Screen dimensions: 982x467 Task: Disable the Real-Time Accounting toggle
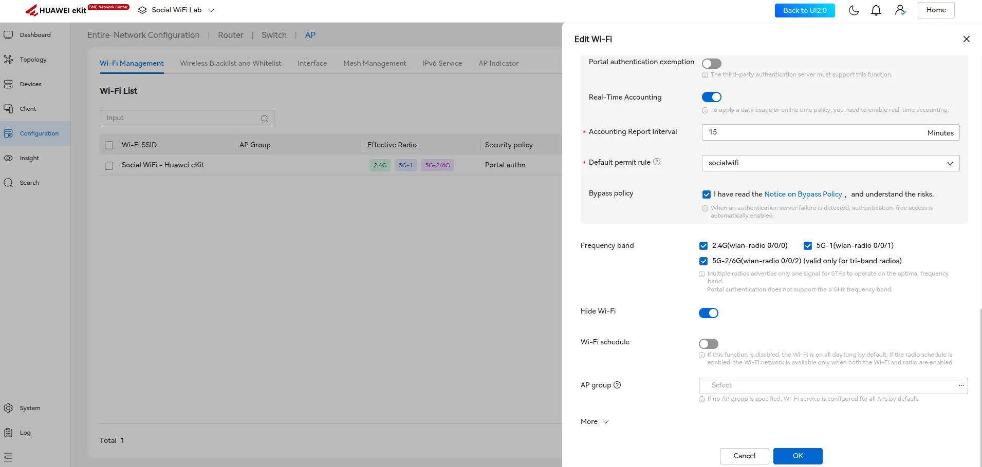coord(712,97)
